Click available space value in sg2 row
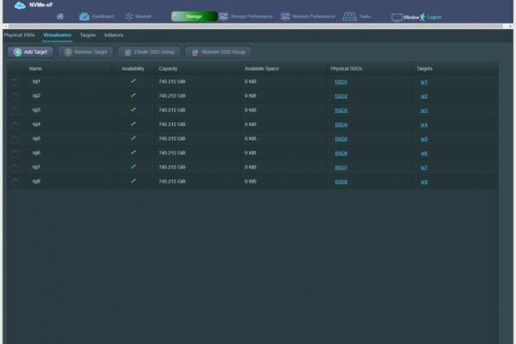This screenshot has width=516, height=344. coord(251,96)
